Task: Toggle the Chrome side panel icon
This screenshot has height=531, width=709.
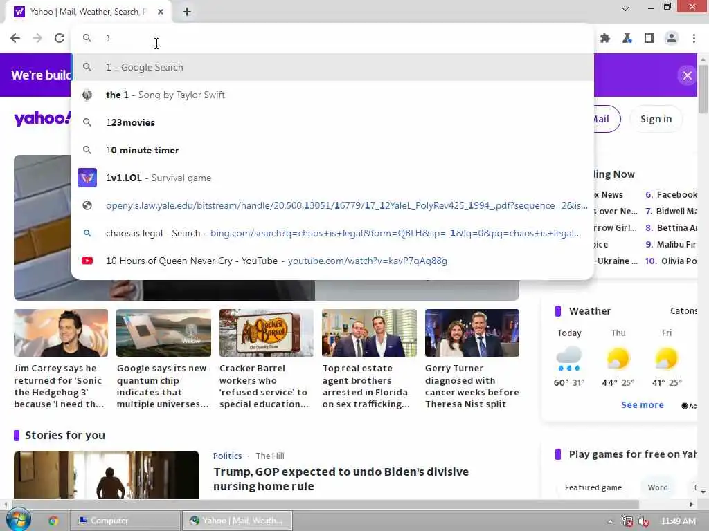Action: [x=649, y=39]
